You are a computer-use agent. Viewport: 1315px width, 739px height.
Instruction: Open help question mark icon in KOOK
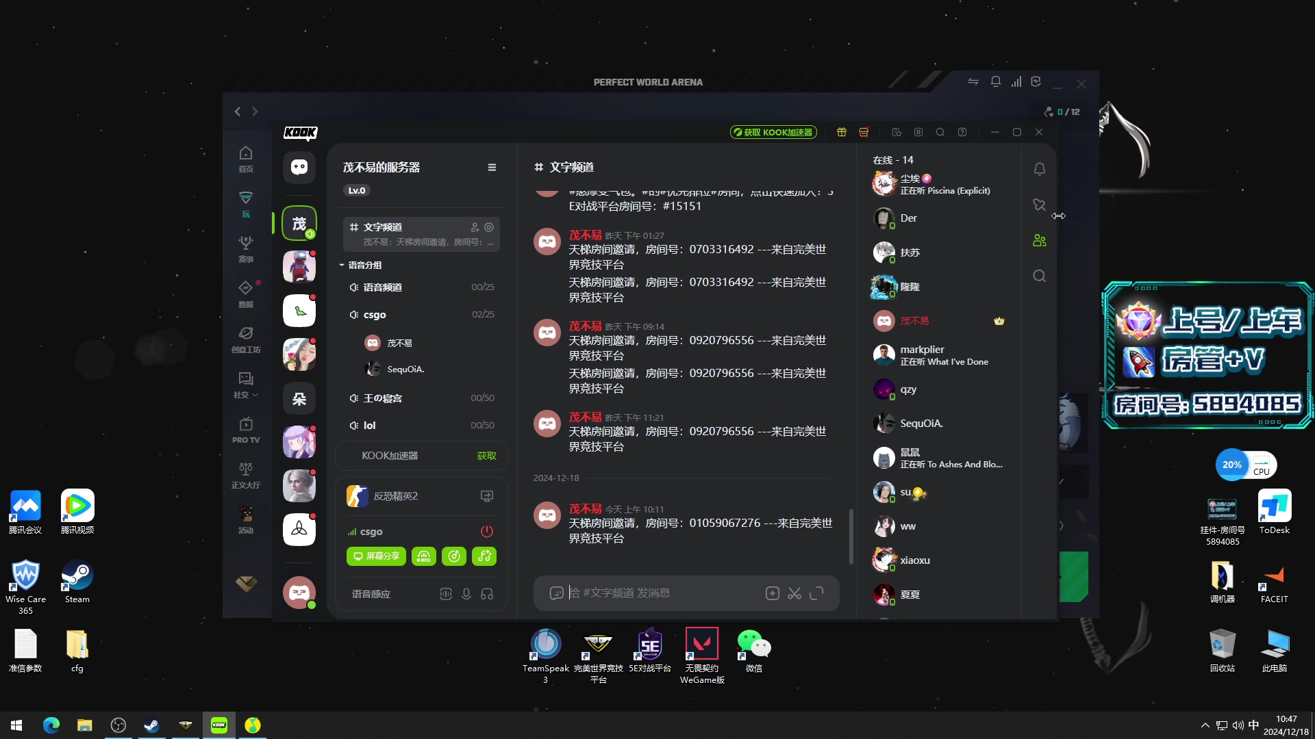pyautogui.click(x=962, y=132)
